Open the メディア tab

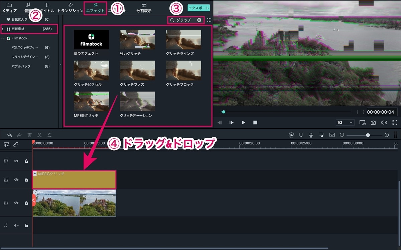tap(9, 8)
